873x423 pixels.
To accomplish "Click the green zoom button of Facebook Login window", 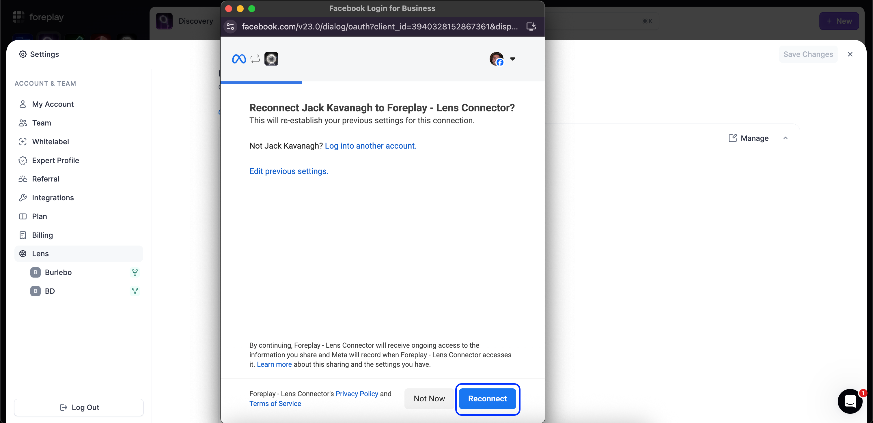I will coord(252,8).
